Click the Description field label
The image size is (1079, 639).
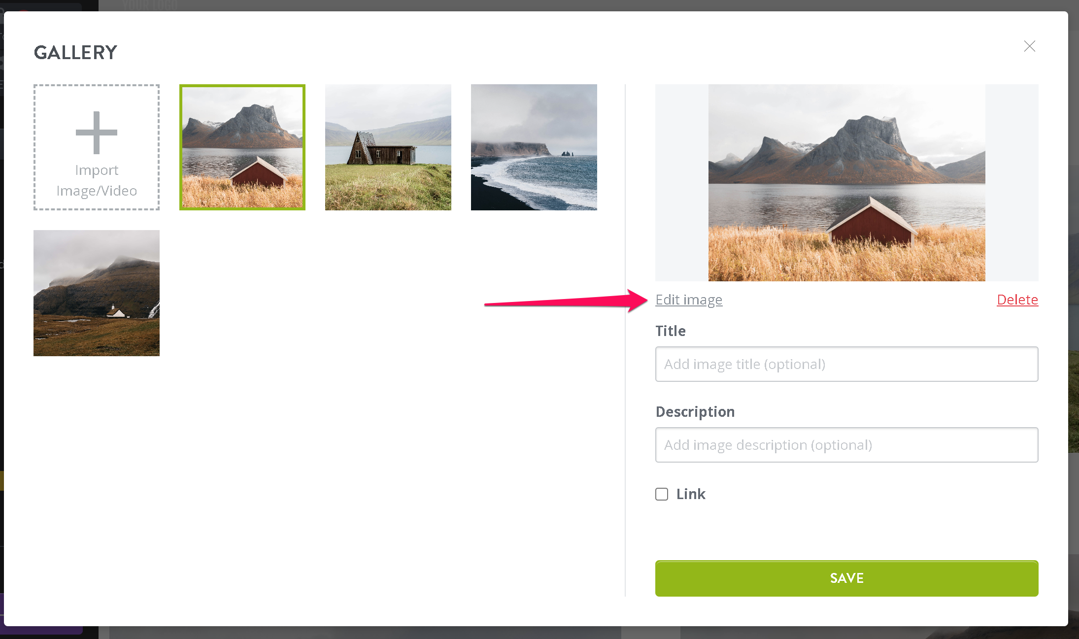695,412
